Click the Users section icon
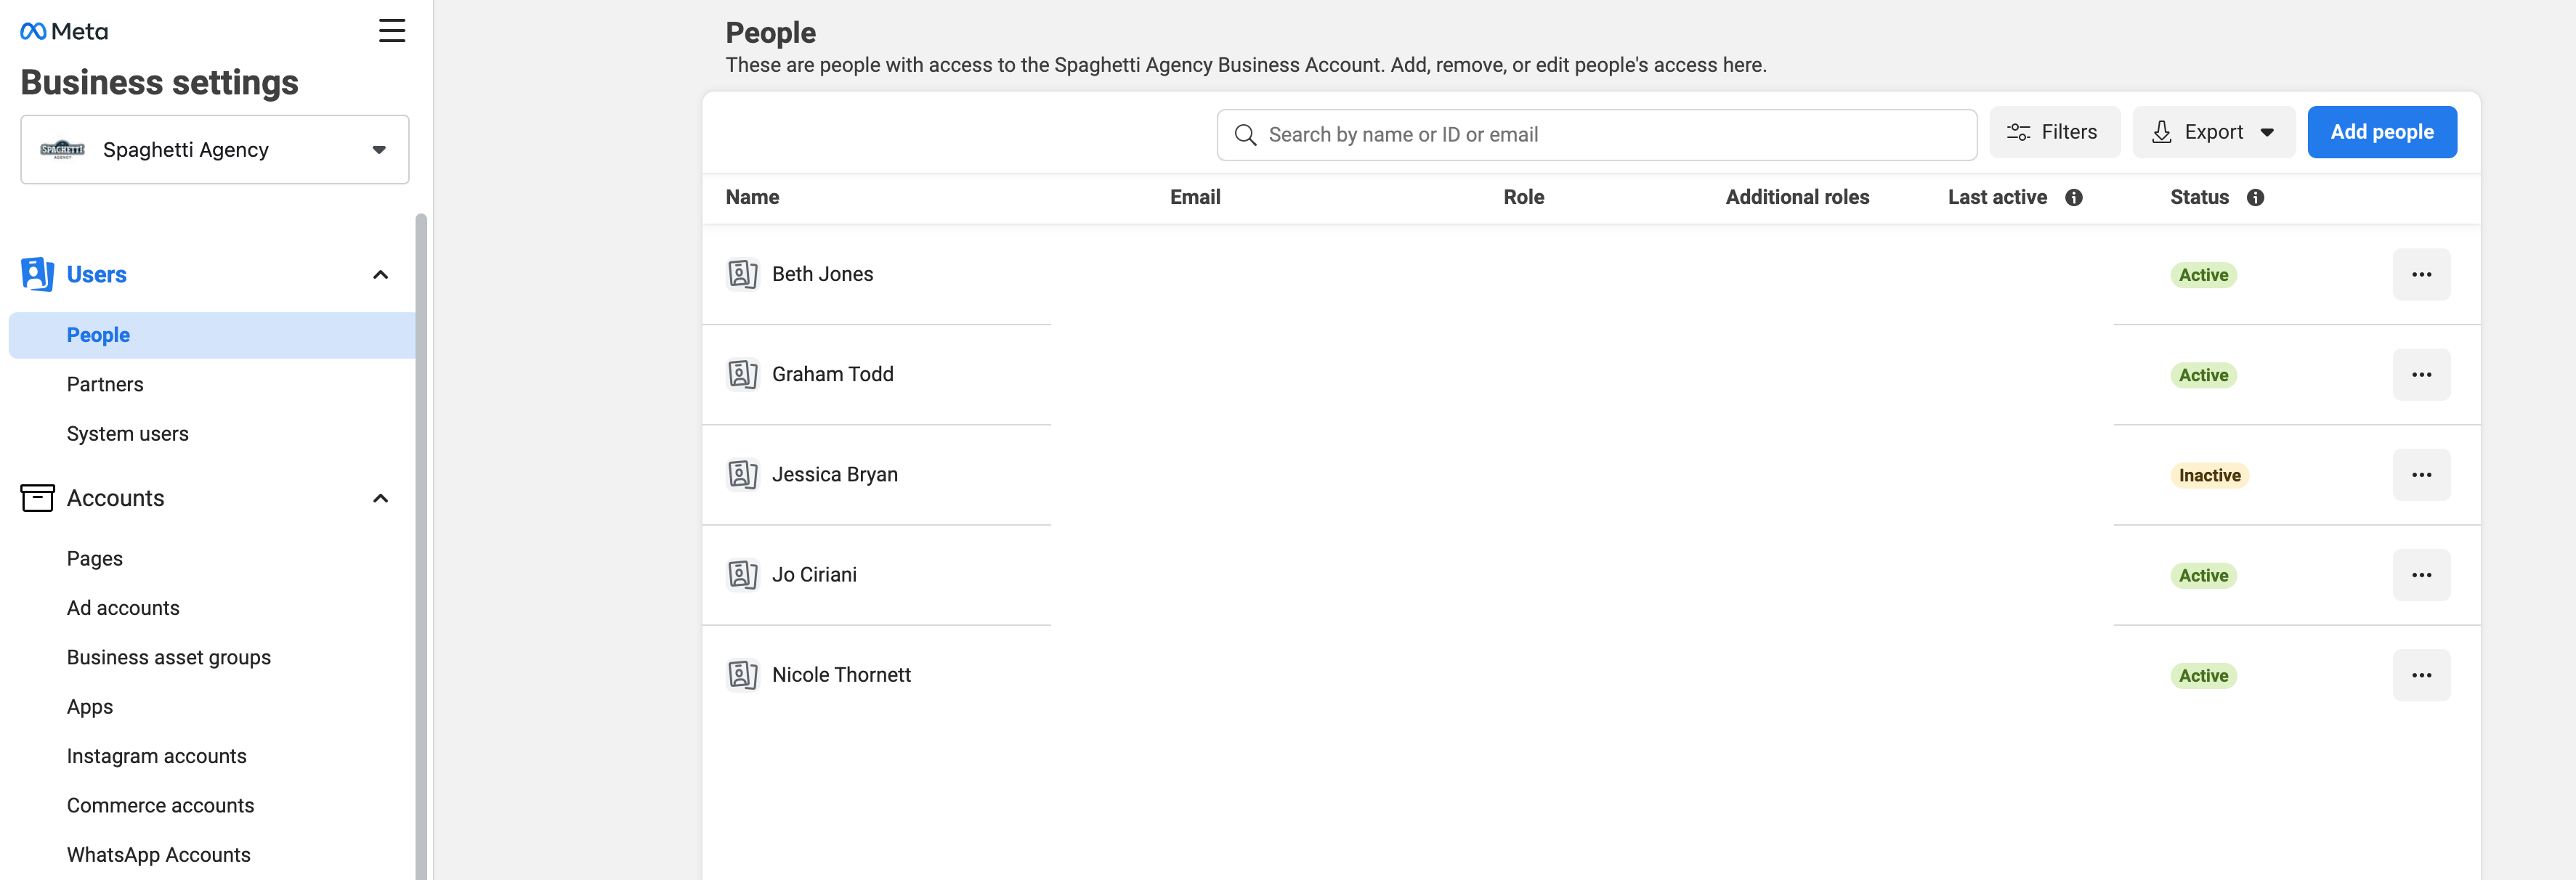 click(x=37, y=274)
